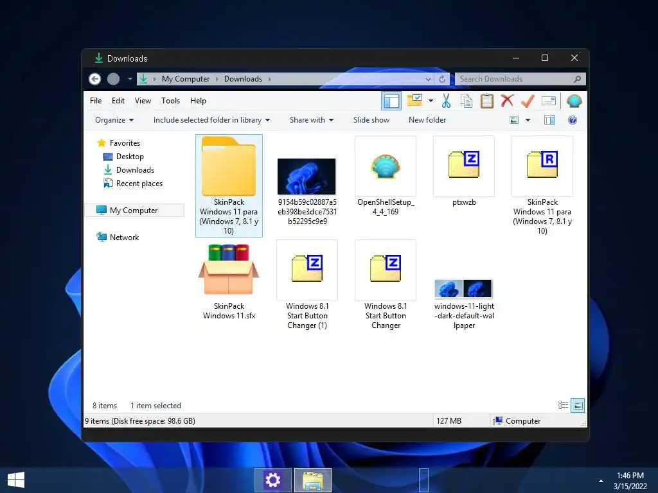Click the red X Delete icon
Viewport: 658px width, 493px height.
coord(508,100)
